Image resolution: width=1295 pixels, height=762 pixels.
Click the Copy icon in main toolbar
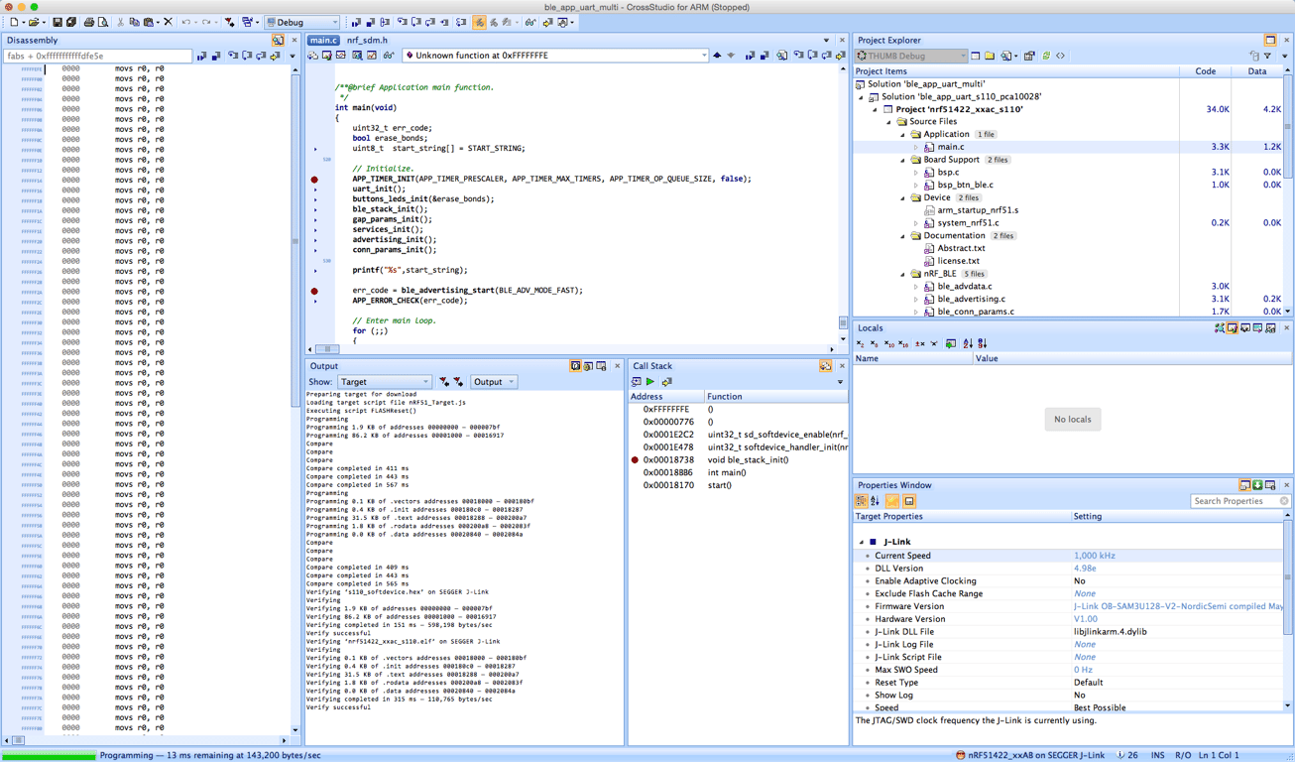coord(134,22)
